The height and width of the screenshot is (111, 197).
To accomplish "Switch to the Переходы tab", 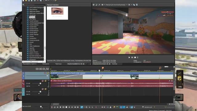I will (58, 64).
